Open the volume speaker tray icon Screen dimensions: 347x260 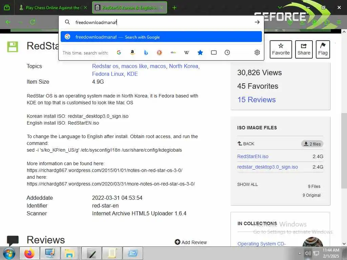click(308, 253)
